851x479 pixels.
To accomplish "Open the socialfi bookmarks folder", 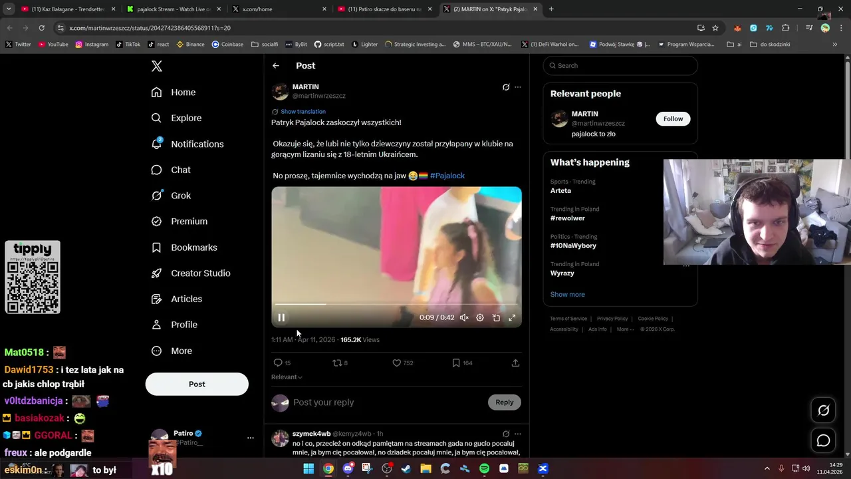I will tap(265, 45).
